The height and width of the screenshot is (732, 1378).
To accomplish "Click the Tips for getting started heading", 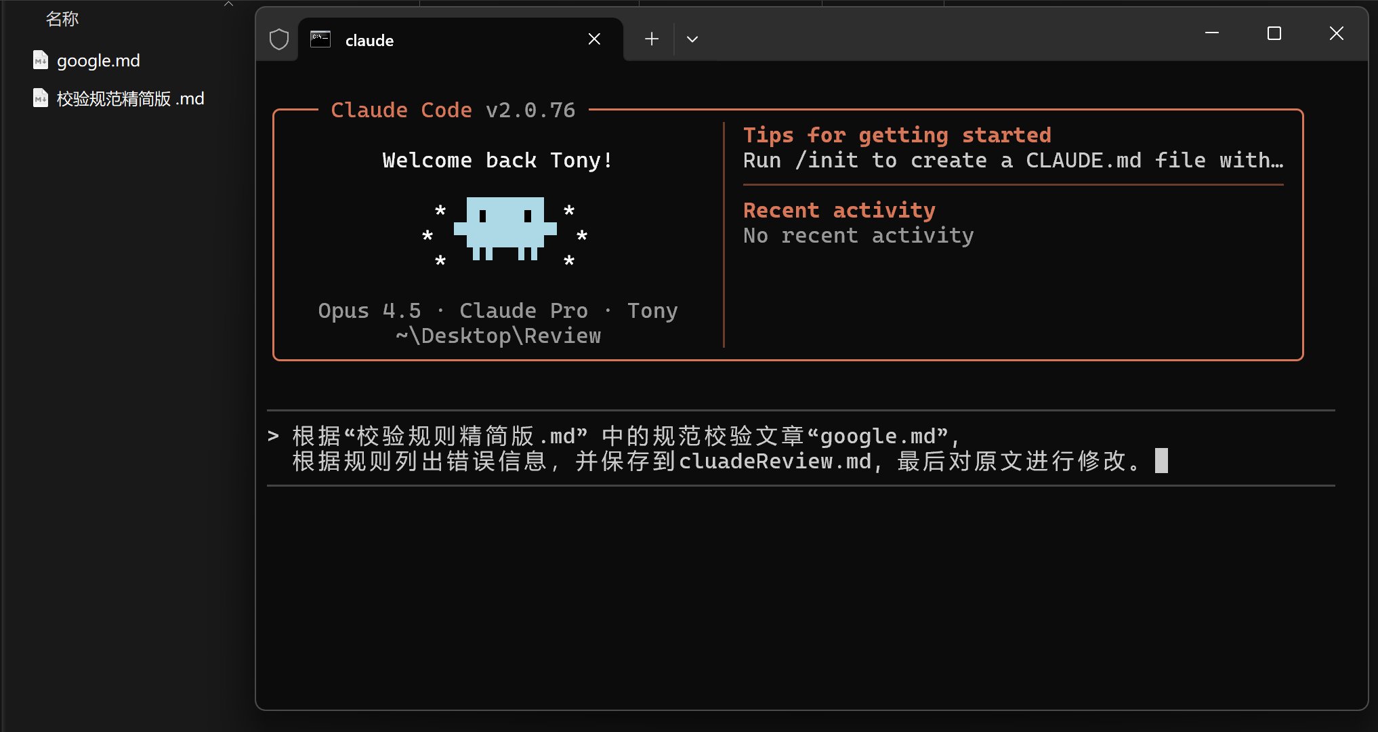I will pyautogui.click(x=896, y=135).
